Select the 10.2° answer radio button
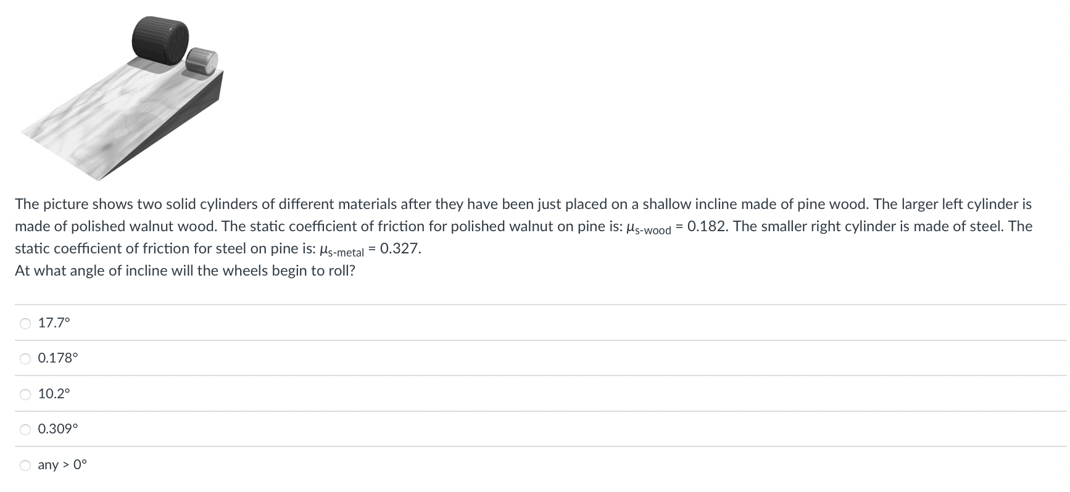Image resolution: width=1070 pixels, height=492 pixels. tap(25, 394)
